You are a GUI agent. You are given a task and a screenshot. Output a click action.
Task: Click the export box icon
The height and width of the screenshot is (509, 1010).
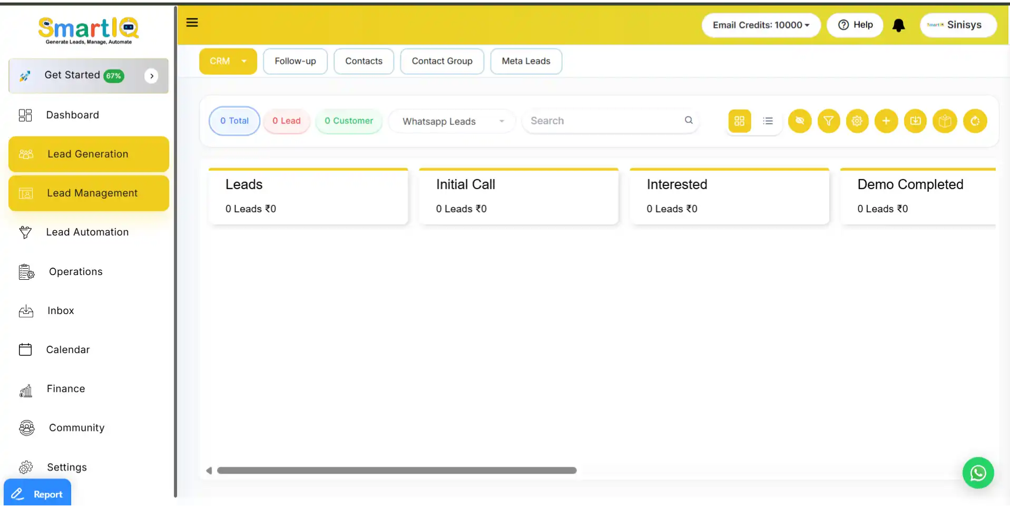point(945,121)
